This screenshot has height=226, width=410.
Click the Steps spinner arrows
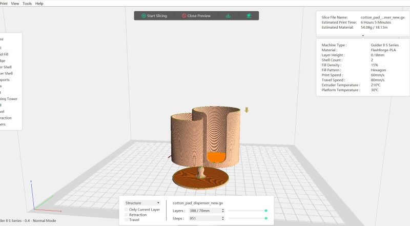(x=222, y=218)
